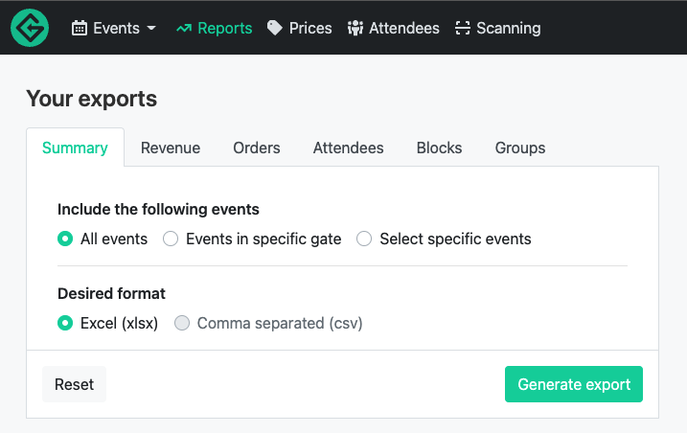
Task: Click the scan frame icon beside Scanning
Action: click(462, 28)
